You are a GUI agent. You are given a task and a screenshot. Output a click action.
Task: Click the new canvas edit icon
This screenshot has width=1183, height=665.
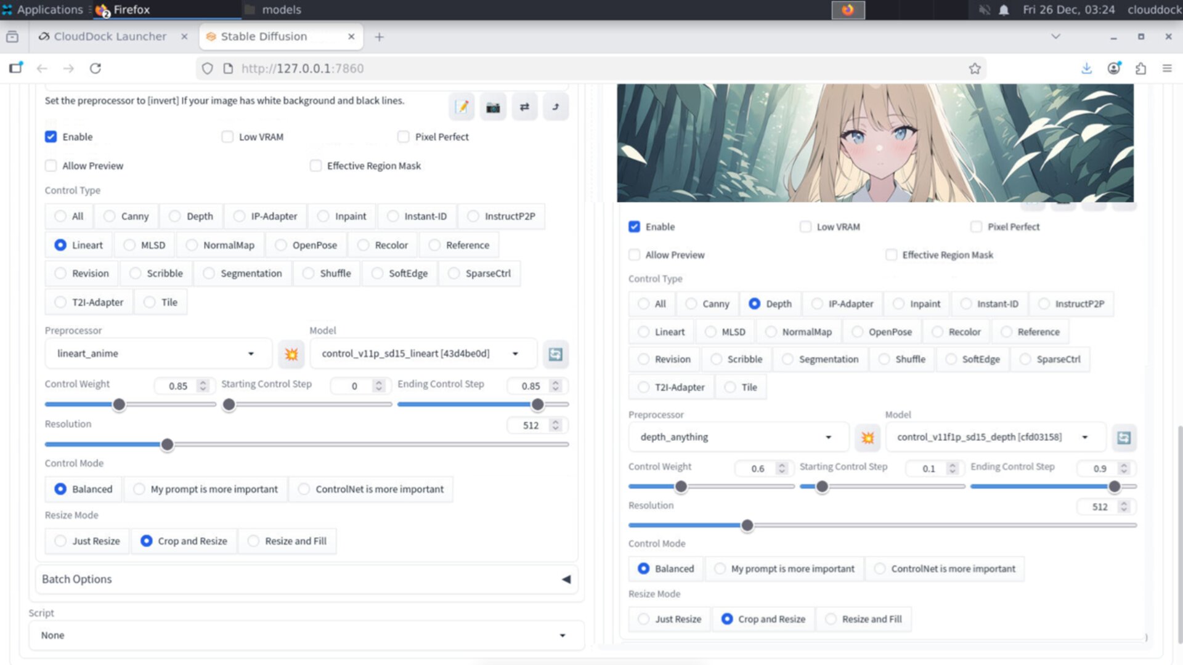pos(461,107)
